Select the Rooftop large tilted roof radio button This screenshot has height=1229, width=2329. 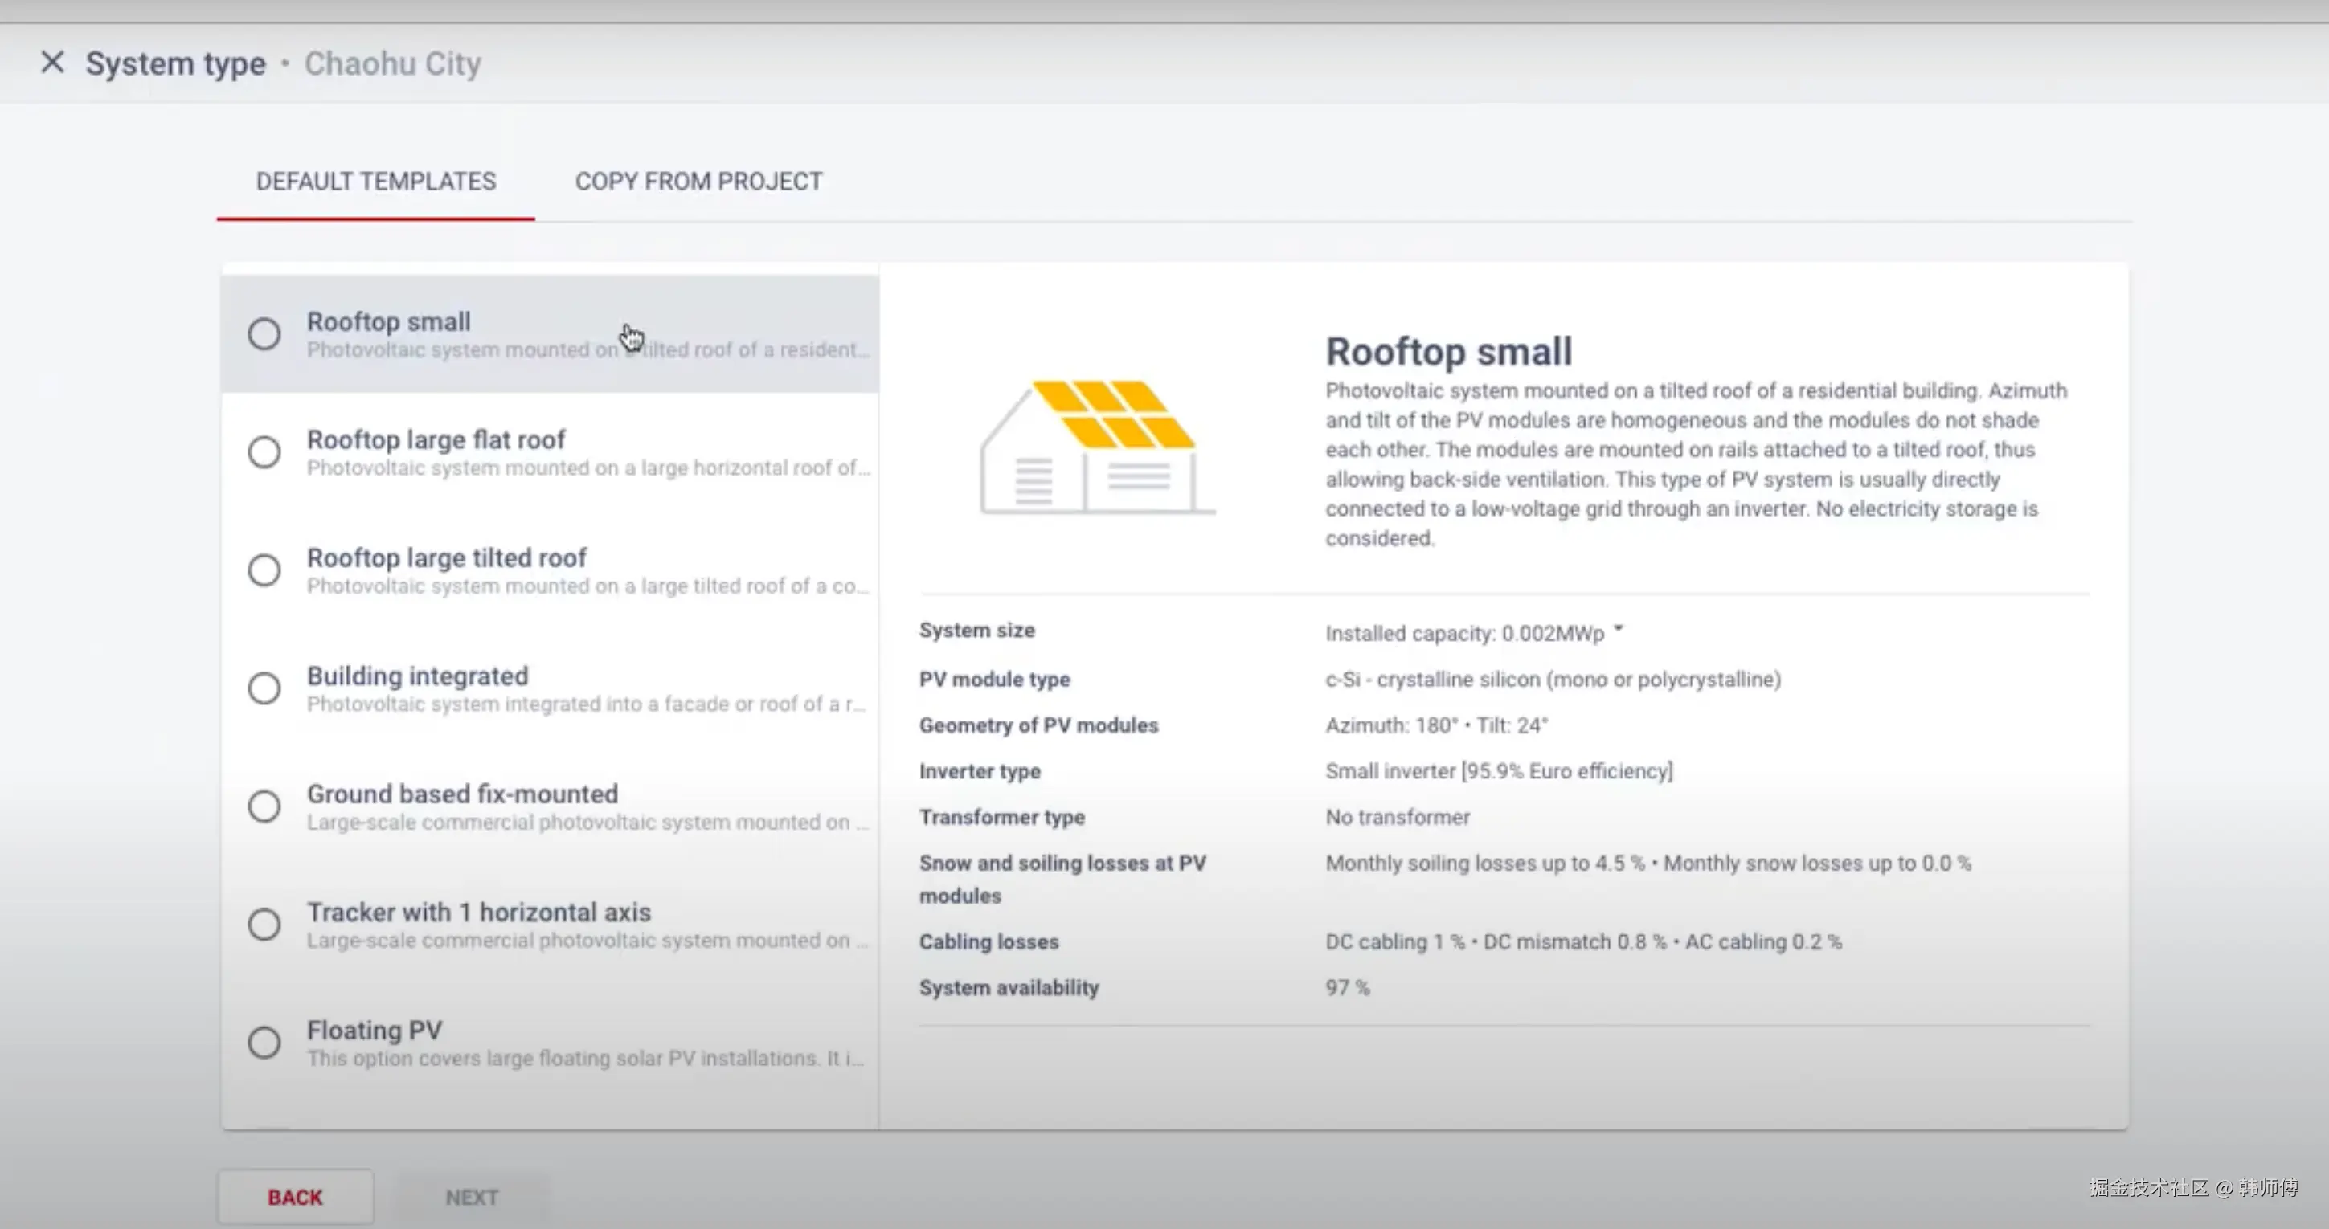tap(264, 570)
